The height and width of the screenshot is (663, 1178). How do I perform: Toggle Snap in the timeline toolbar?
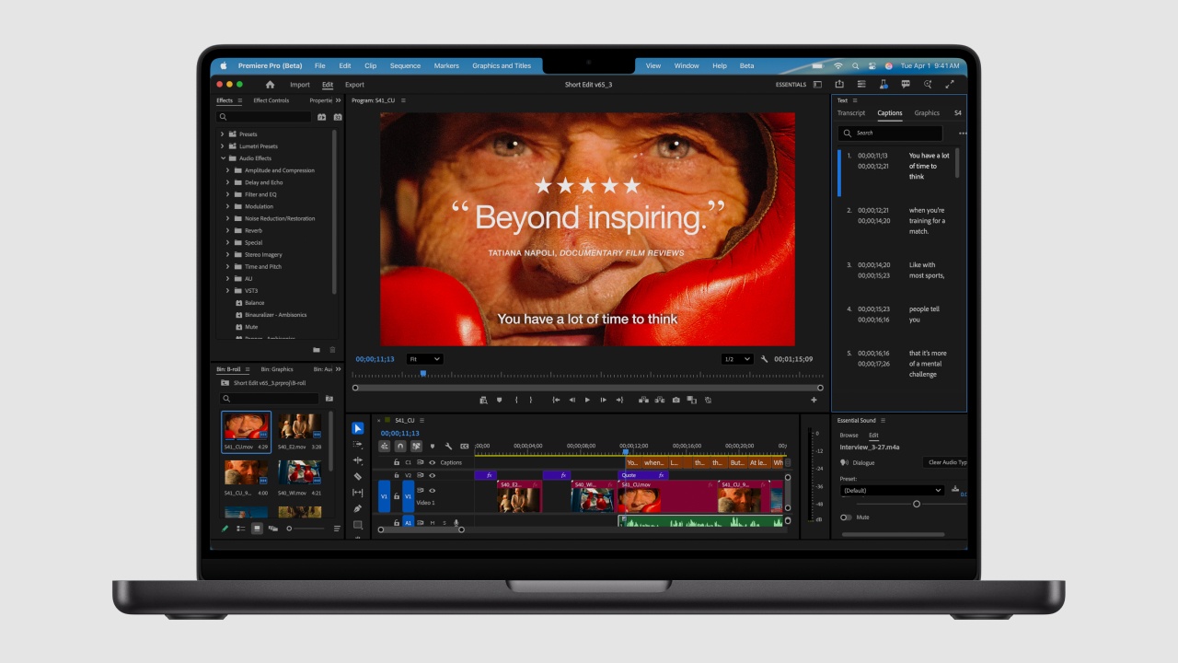(x=400, y=446)
